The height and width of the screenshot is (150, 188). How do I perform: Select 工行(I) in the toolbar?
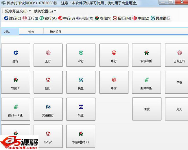30,18
